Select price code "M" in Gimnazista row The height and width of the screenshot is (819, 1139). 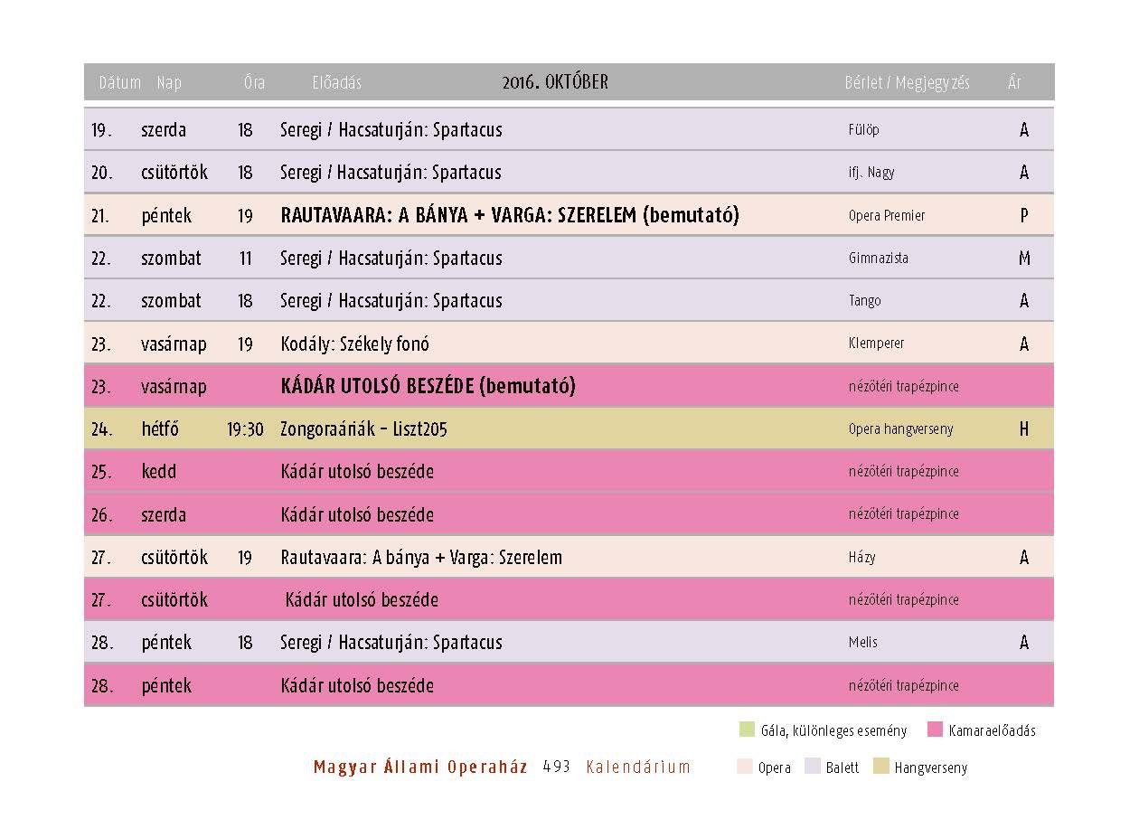[x=1024, y=258]
